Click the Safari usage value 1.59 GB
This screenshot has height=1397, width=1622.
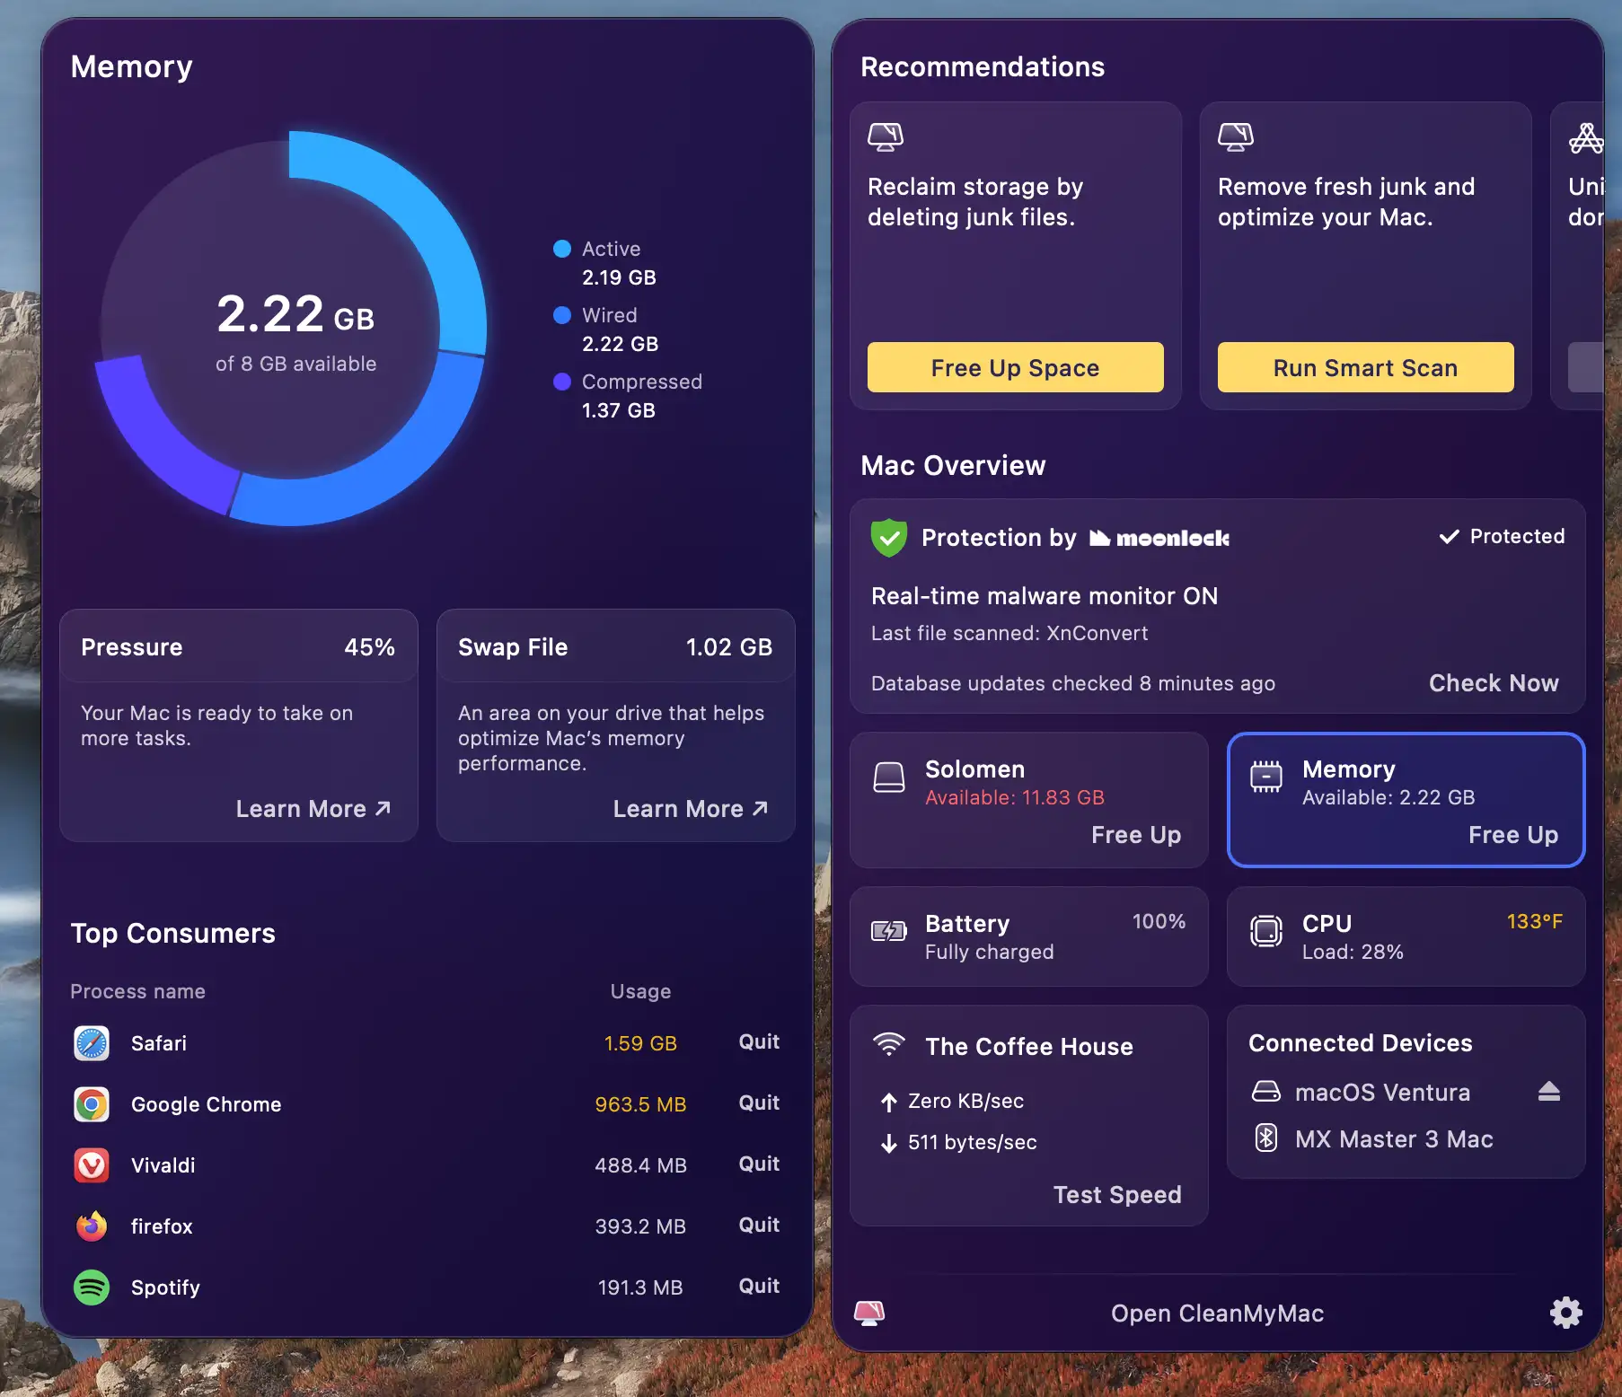(x=640, y=1043)
